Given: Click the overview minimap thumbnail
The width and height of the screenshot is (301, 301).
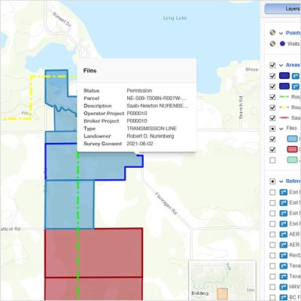Looking at the screenshot, I should (222, 280).
